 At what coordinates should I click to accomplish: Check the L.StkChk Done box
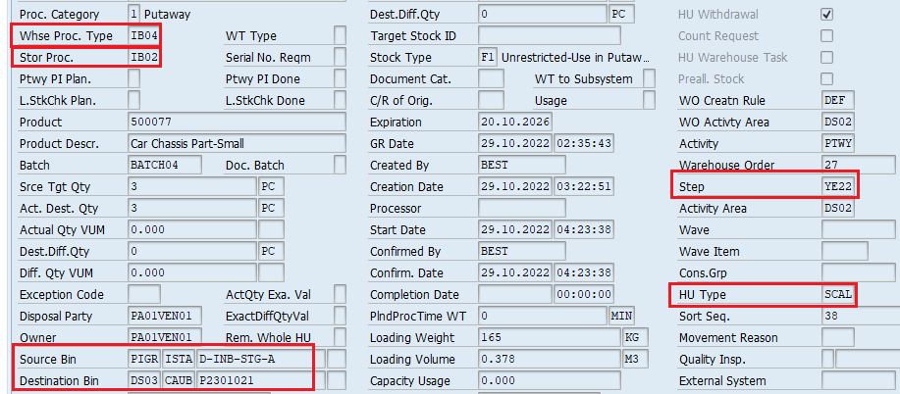point(340,101)
